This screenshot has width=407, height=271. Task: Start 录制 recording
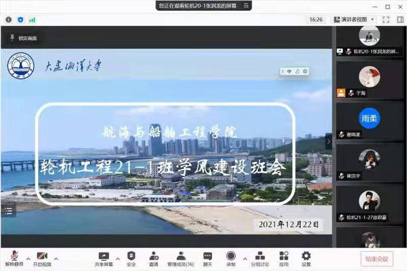231,259
